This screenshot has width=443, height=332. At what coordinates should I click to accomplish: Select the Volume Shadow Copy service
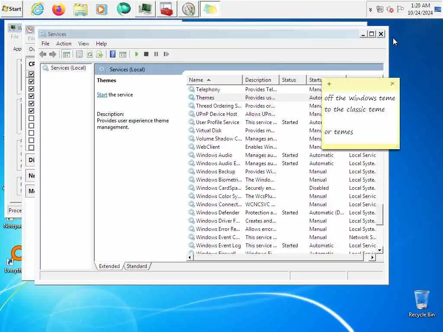254,139
